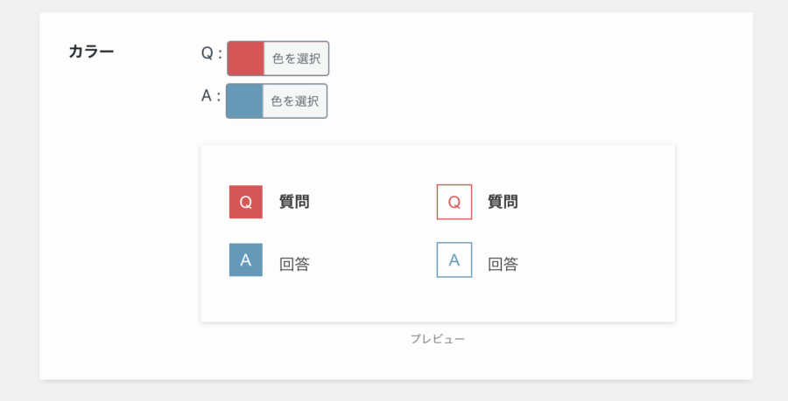This screenshot has height=401, width=788.
Task: Click the filled red Q icon
Action: point(246,202)
